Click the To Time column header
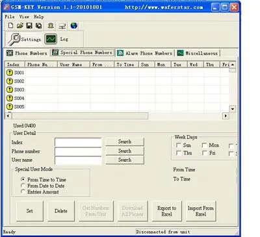 coord(126,64)
